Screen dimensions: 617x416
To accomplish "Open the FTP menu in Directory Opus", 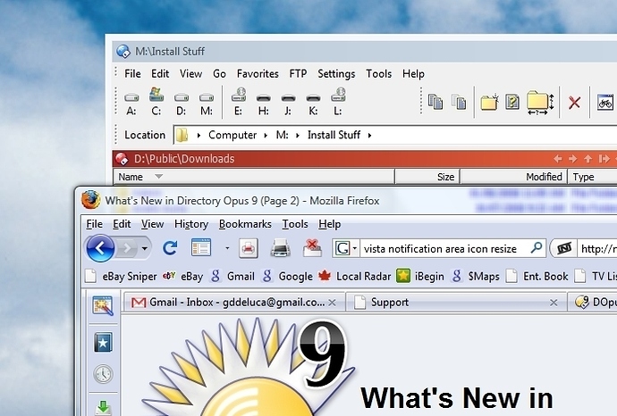I will tap(298, 74).
